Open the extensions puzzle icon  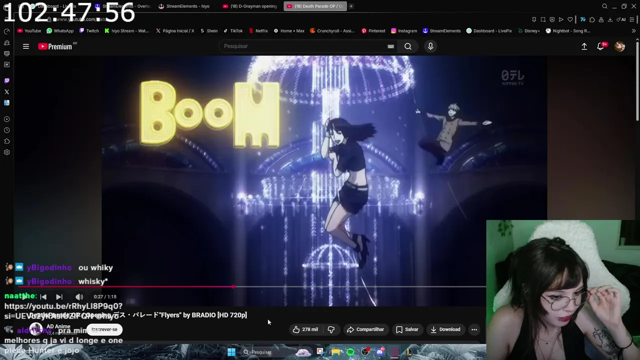pyautogui.click(x=592, y=19)
